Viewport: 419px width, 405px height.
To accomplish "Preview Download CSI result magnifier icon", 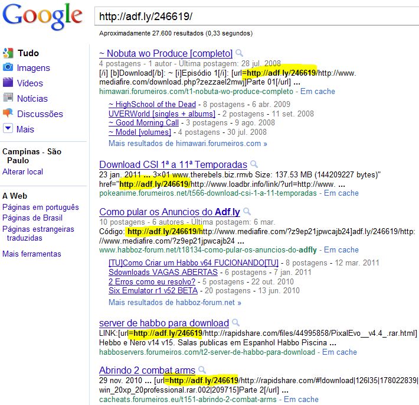I will tap(254, 164).
